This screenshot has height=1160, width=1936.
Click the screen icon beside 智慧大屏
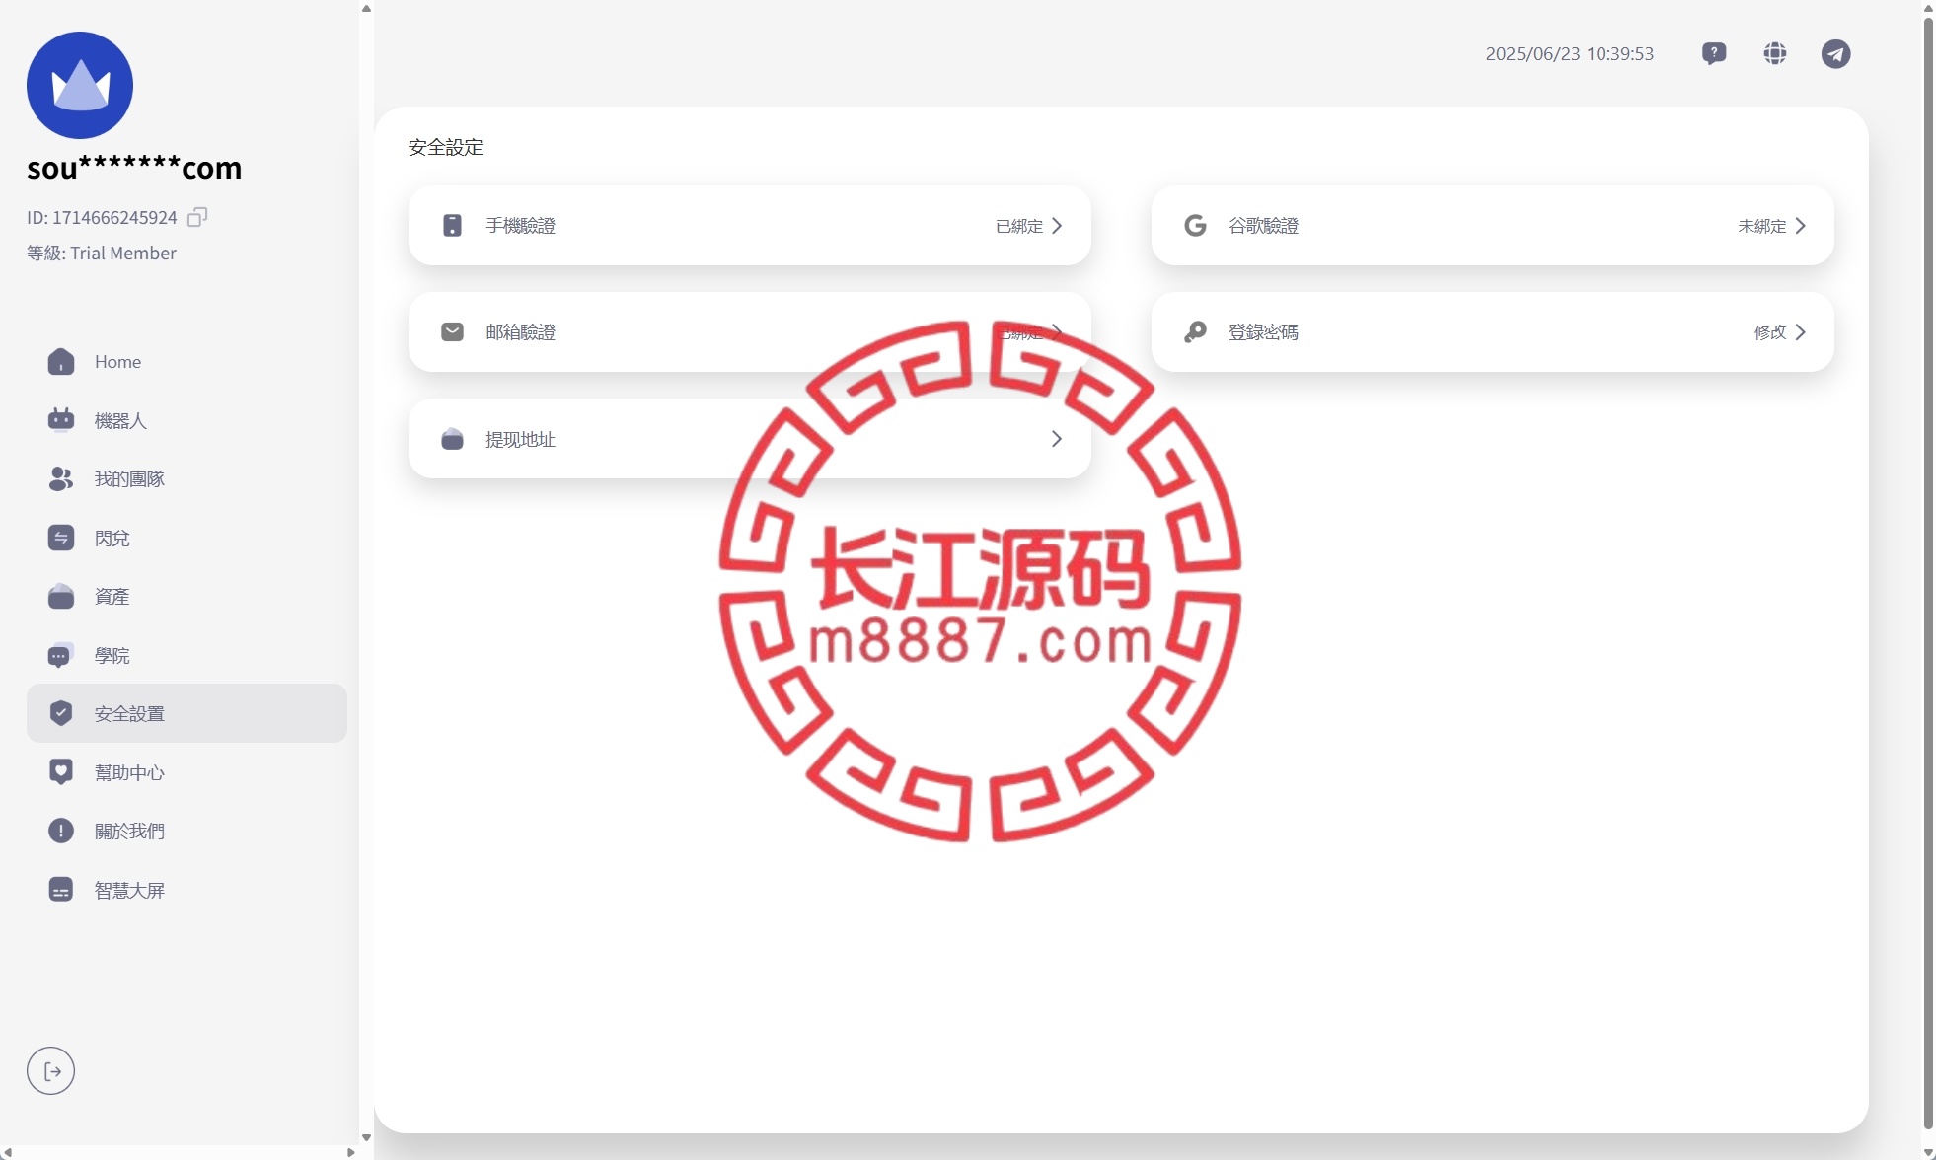point(61,890)
